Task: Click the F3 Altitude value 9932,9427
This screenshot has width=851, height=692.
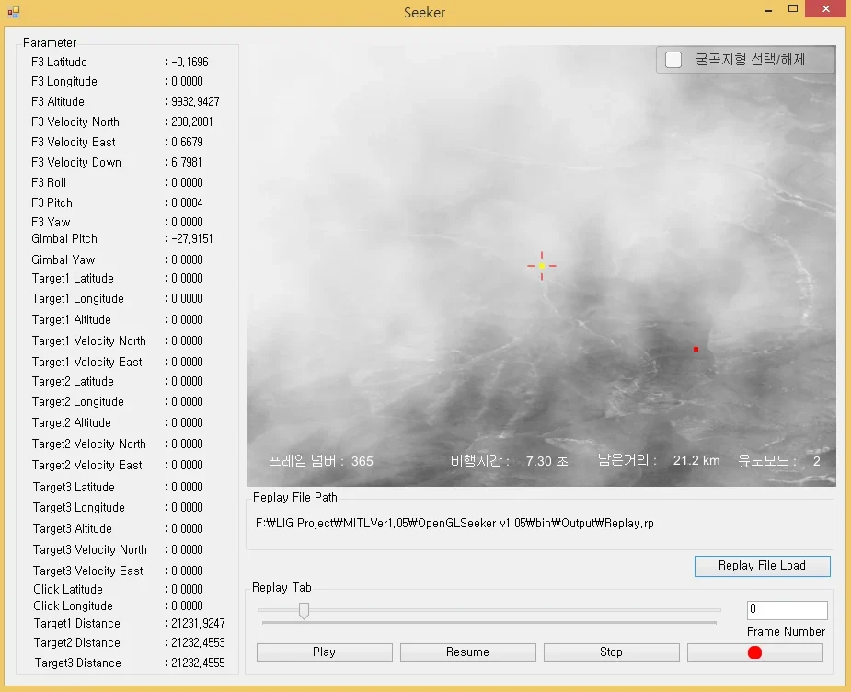Action: [x=195, y=101]
